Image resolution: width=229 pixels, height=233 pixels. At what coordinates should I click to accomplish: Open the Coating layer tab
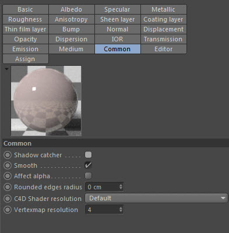click(x=163, y=19)
